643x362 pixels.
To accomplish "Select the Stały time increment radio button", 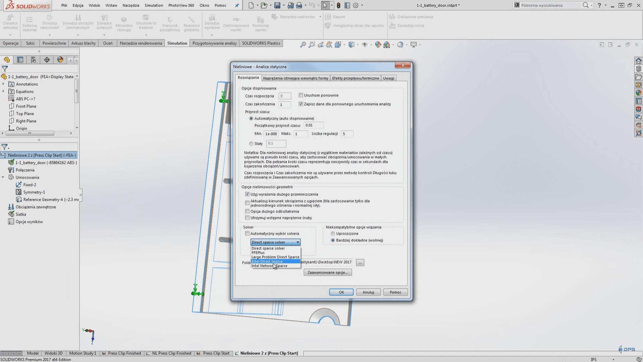I will [x=251, y=143].
